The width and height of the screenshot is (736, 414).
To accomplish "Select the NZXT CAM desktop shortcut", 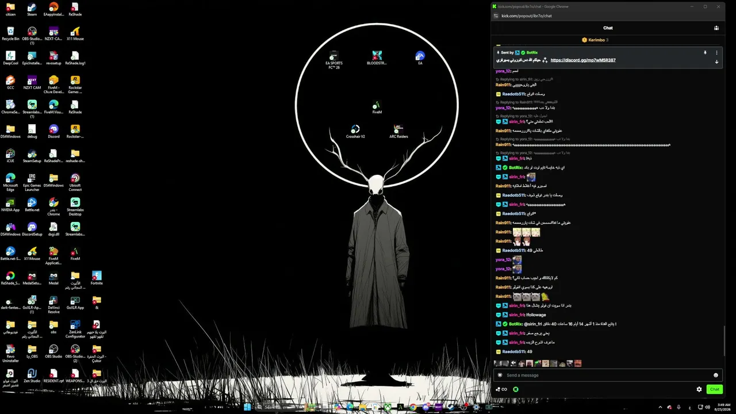I will 32,82.
